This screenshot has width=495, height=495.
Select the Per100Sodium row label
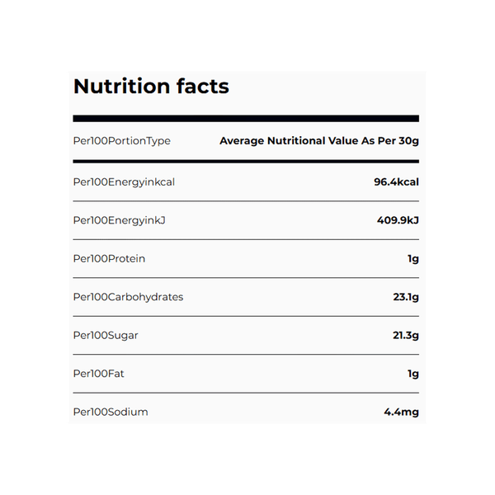tap(111, 412)
